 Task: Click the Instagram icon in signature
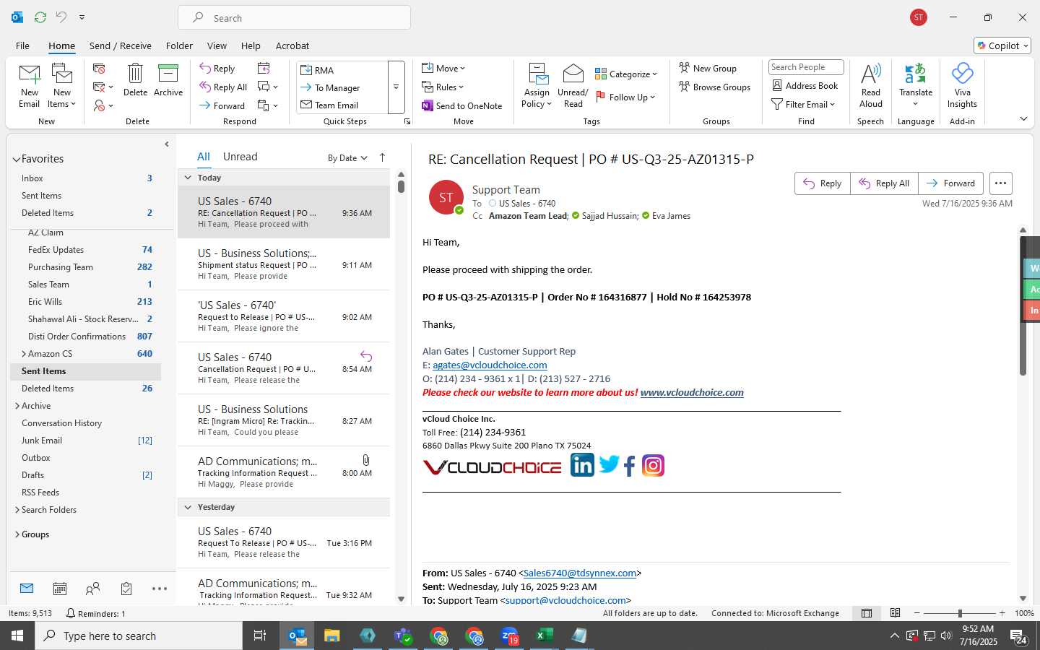pos(653,465)
